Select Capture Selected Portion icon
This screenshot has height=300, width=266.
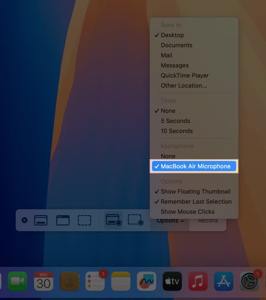[x=85, y=220]
